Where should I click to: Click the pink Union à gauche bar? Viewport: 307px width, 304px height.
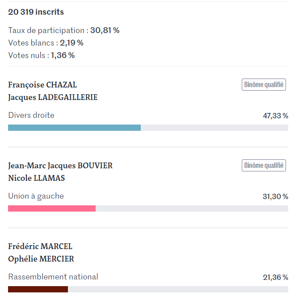52,208
